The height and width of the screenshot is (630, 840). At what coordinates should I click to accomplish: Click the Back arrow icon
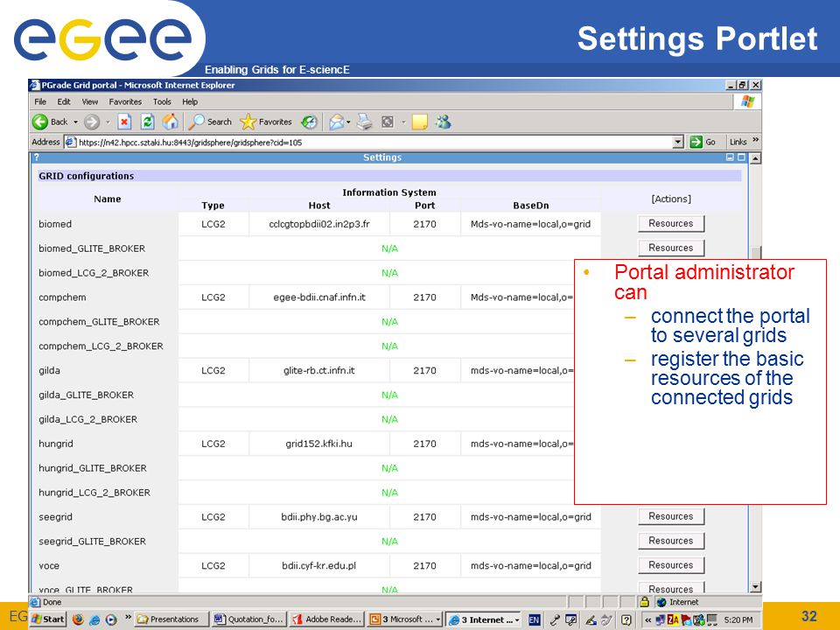pos(40,122)
